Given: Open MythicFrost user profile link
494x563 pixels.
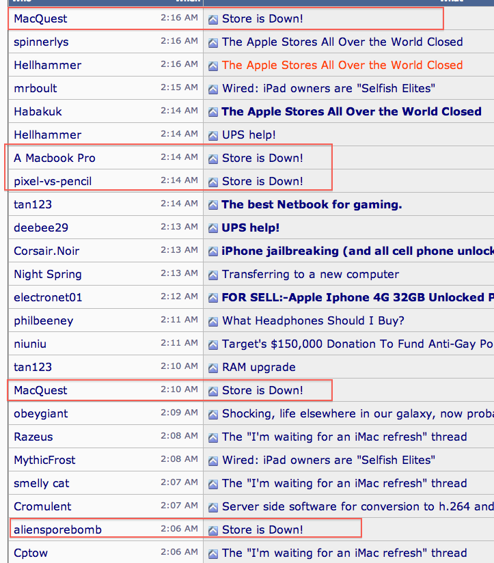Looking at the screenshot, I should click(x=44, y=461).
